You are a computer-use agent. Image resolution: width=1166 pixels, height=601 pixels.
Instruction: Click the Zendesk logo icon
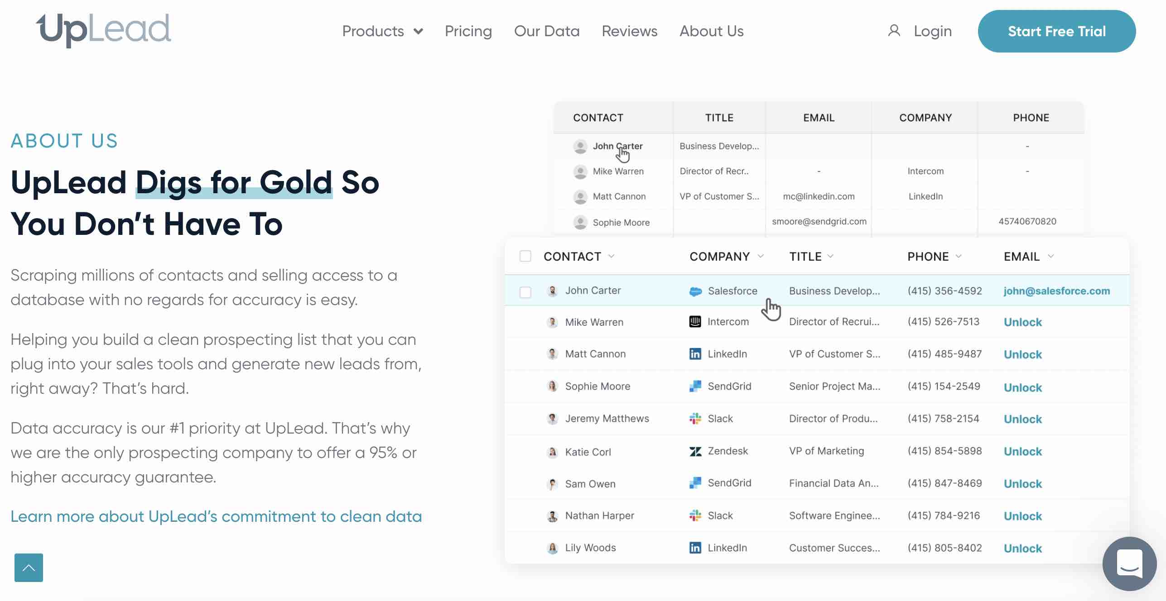click(x=695, y=451)
